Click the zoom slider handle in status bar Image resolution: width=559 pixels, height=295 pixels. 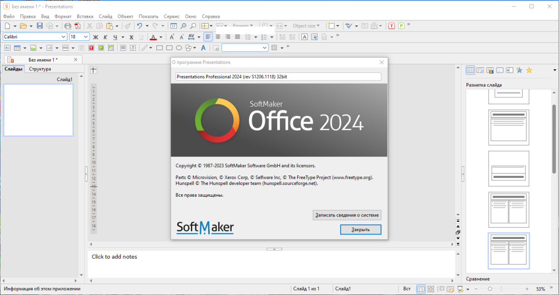[490, 289]
